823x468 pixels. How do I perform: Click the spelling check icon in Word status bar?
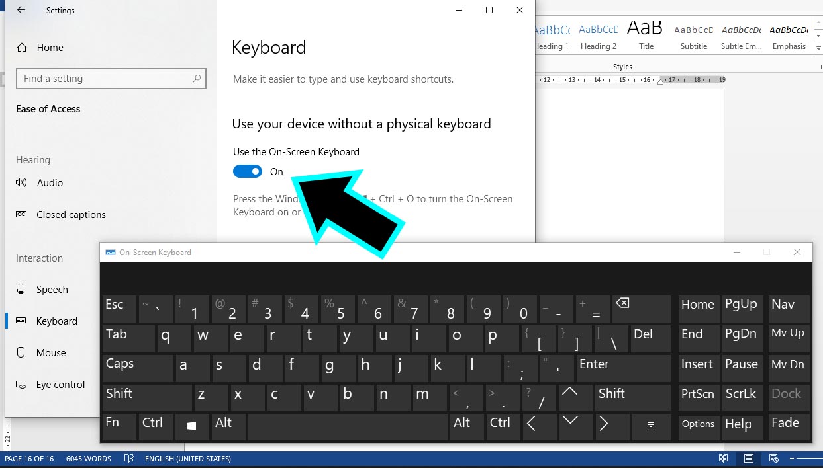pyautogui.click(x=129, y=458)
